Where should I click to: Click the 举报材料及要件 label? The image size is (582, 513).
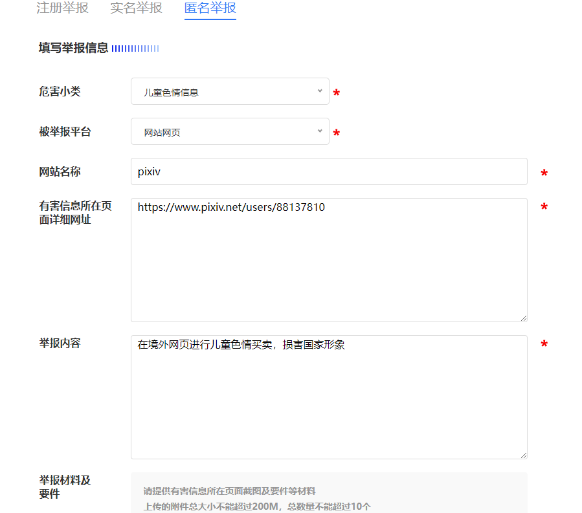[x=65, y=486]
